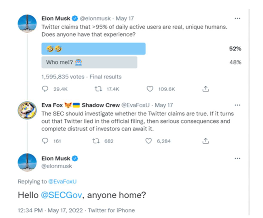263x218 pixels.
Task: Open the @SECGov mention link
Action: pos(62,195)
